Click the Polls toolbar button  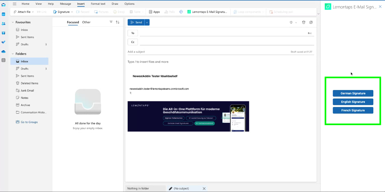point(170,12)
